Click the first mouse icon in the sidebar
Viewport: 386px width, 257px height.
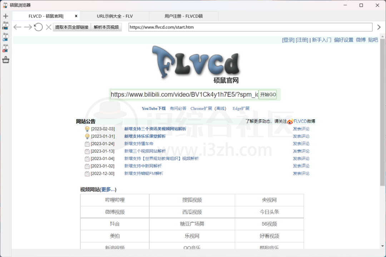(x=5, y=26)
